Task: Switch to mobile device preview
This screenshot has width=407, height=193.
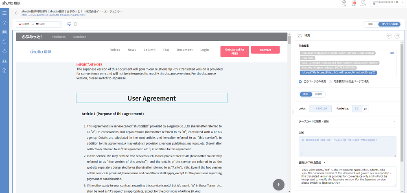Action: pyautogui.click(x=75, y=24)
